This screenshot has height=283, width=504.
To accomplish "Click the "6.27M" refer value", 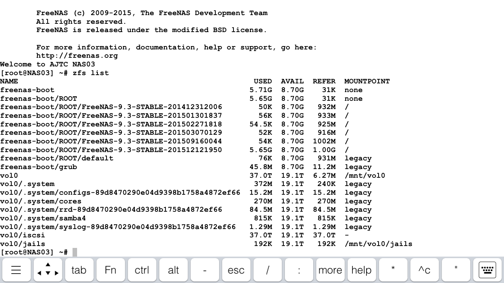I will pos(324,175).
